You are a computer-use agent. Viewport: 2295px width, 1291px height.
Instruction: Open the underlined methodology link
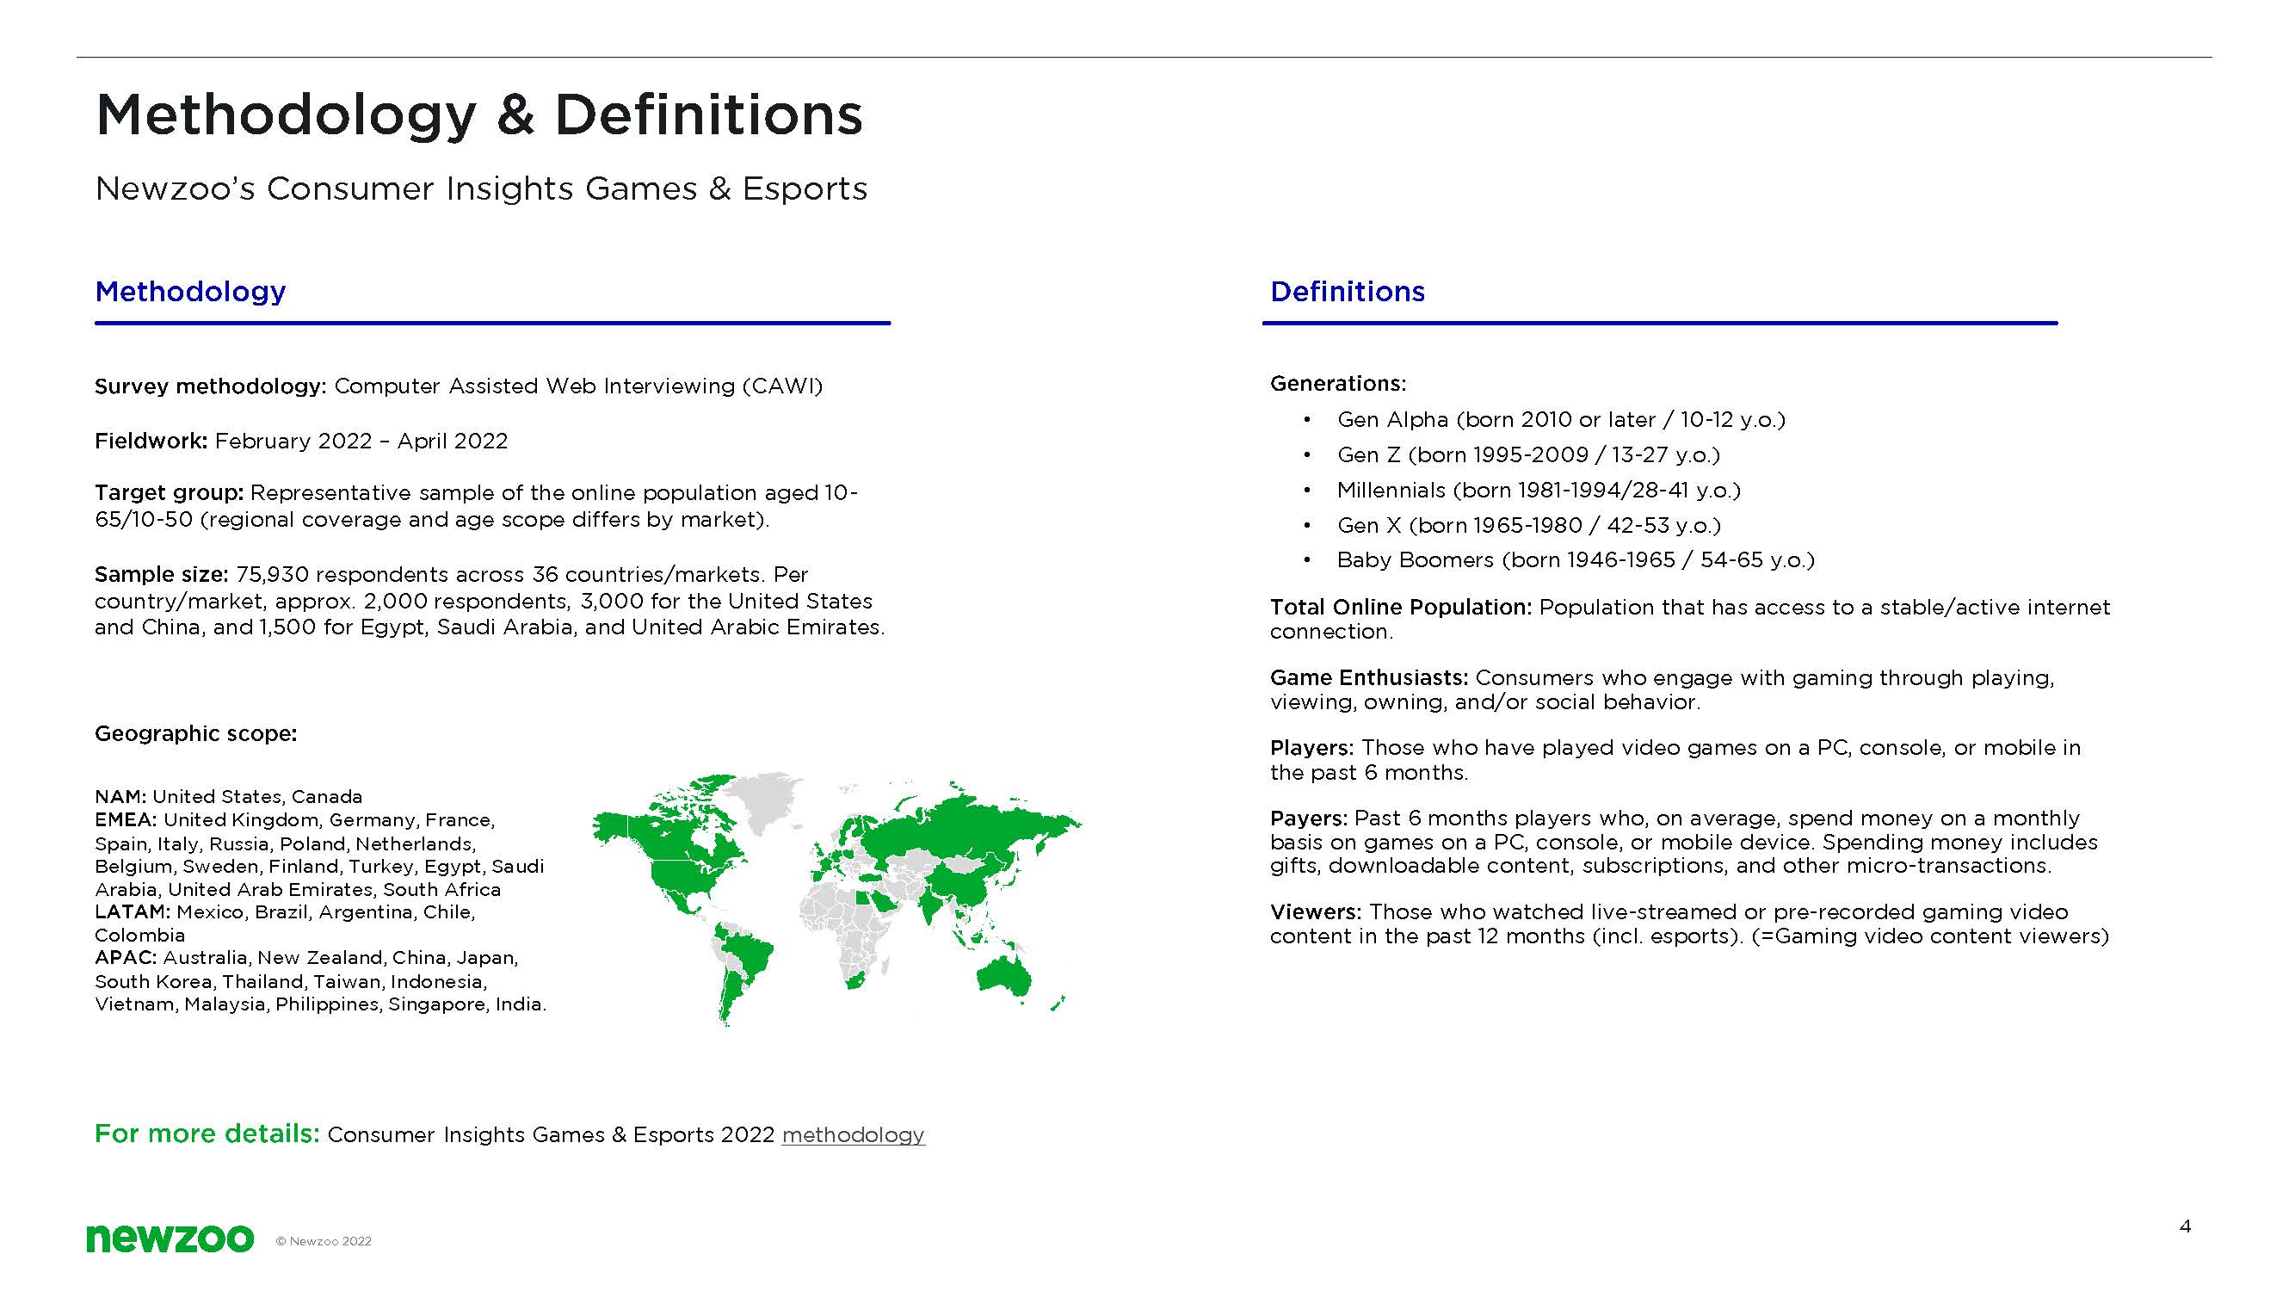[x=853, y=1134]
